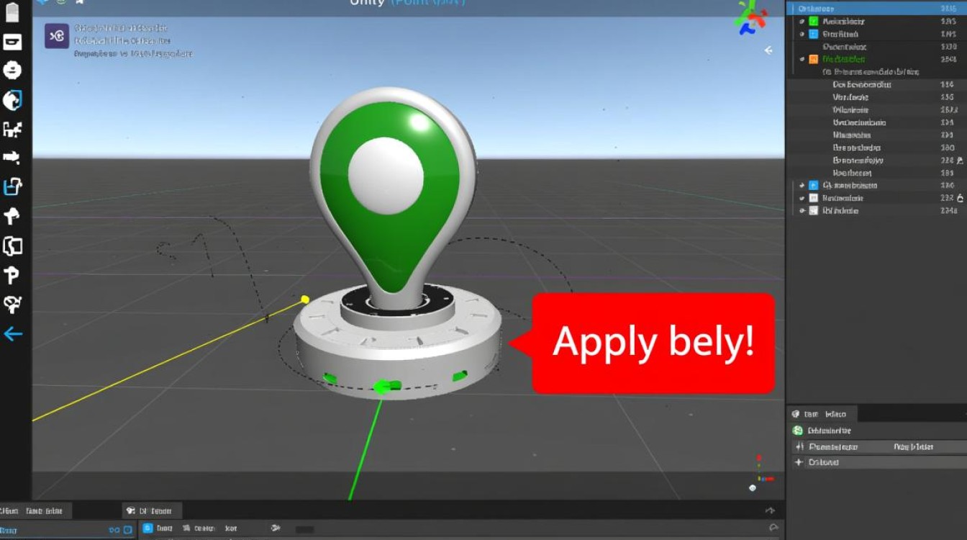Click the small white arrow below the colorful logo
This screenshot has height=540, width=967.
point(768,50)
